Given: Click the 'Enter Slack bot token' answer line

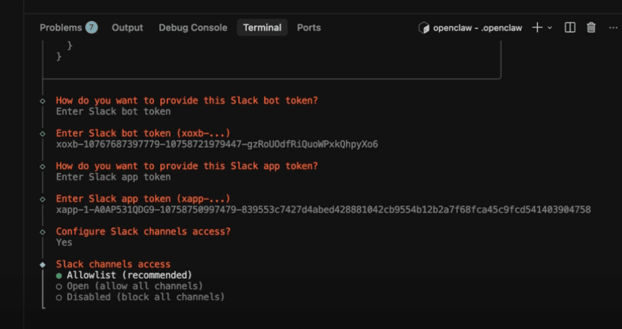Looking at the screenshot, I should click(113, 111).
